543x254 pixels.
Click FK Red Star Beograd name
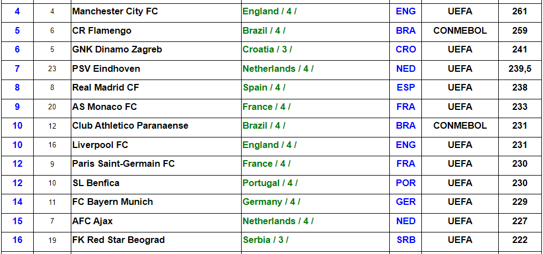(x=118, y=240)
